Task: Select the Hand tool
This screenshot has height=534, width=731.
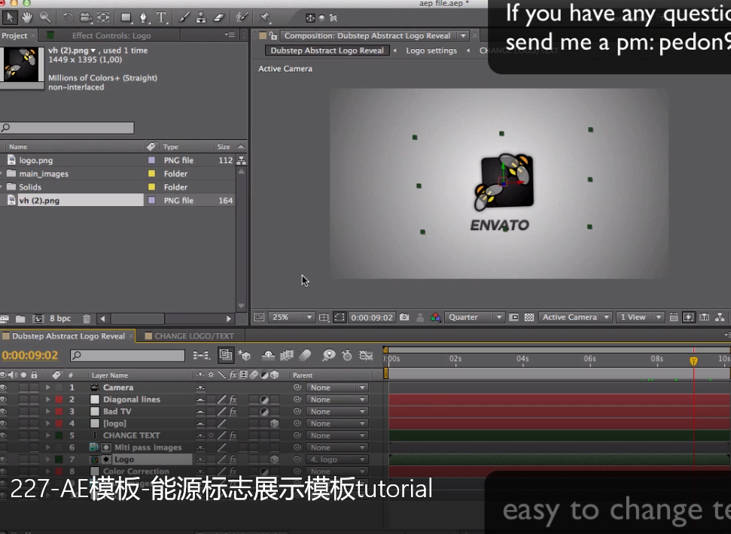Action: [28, 18]
